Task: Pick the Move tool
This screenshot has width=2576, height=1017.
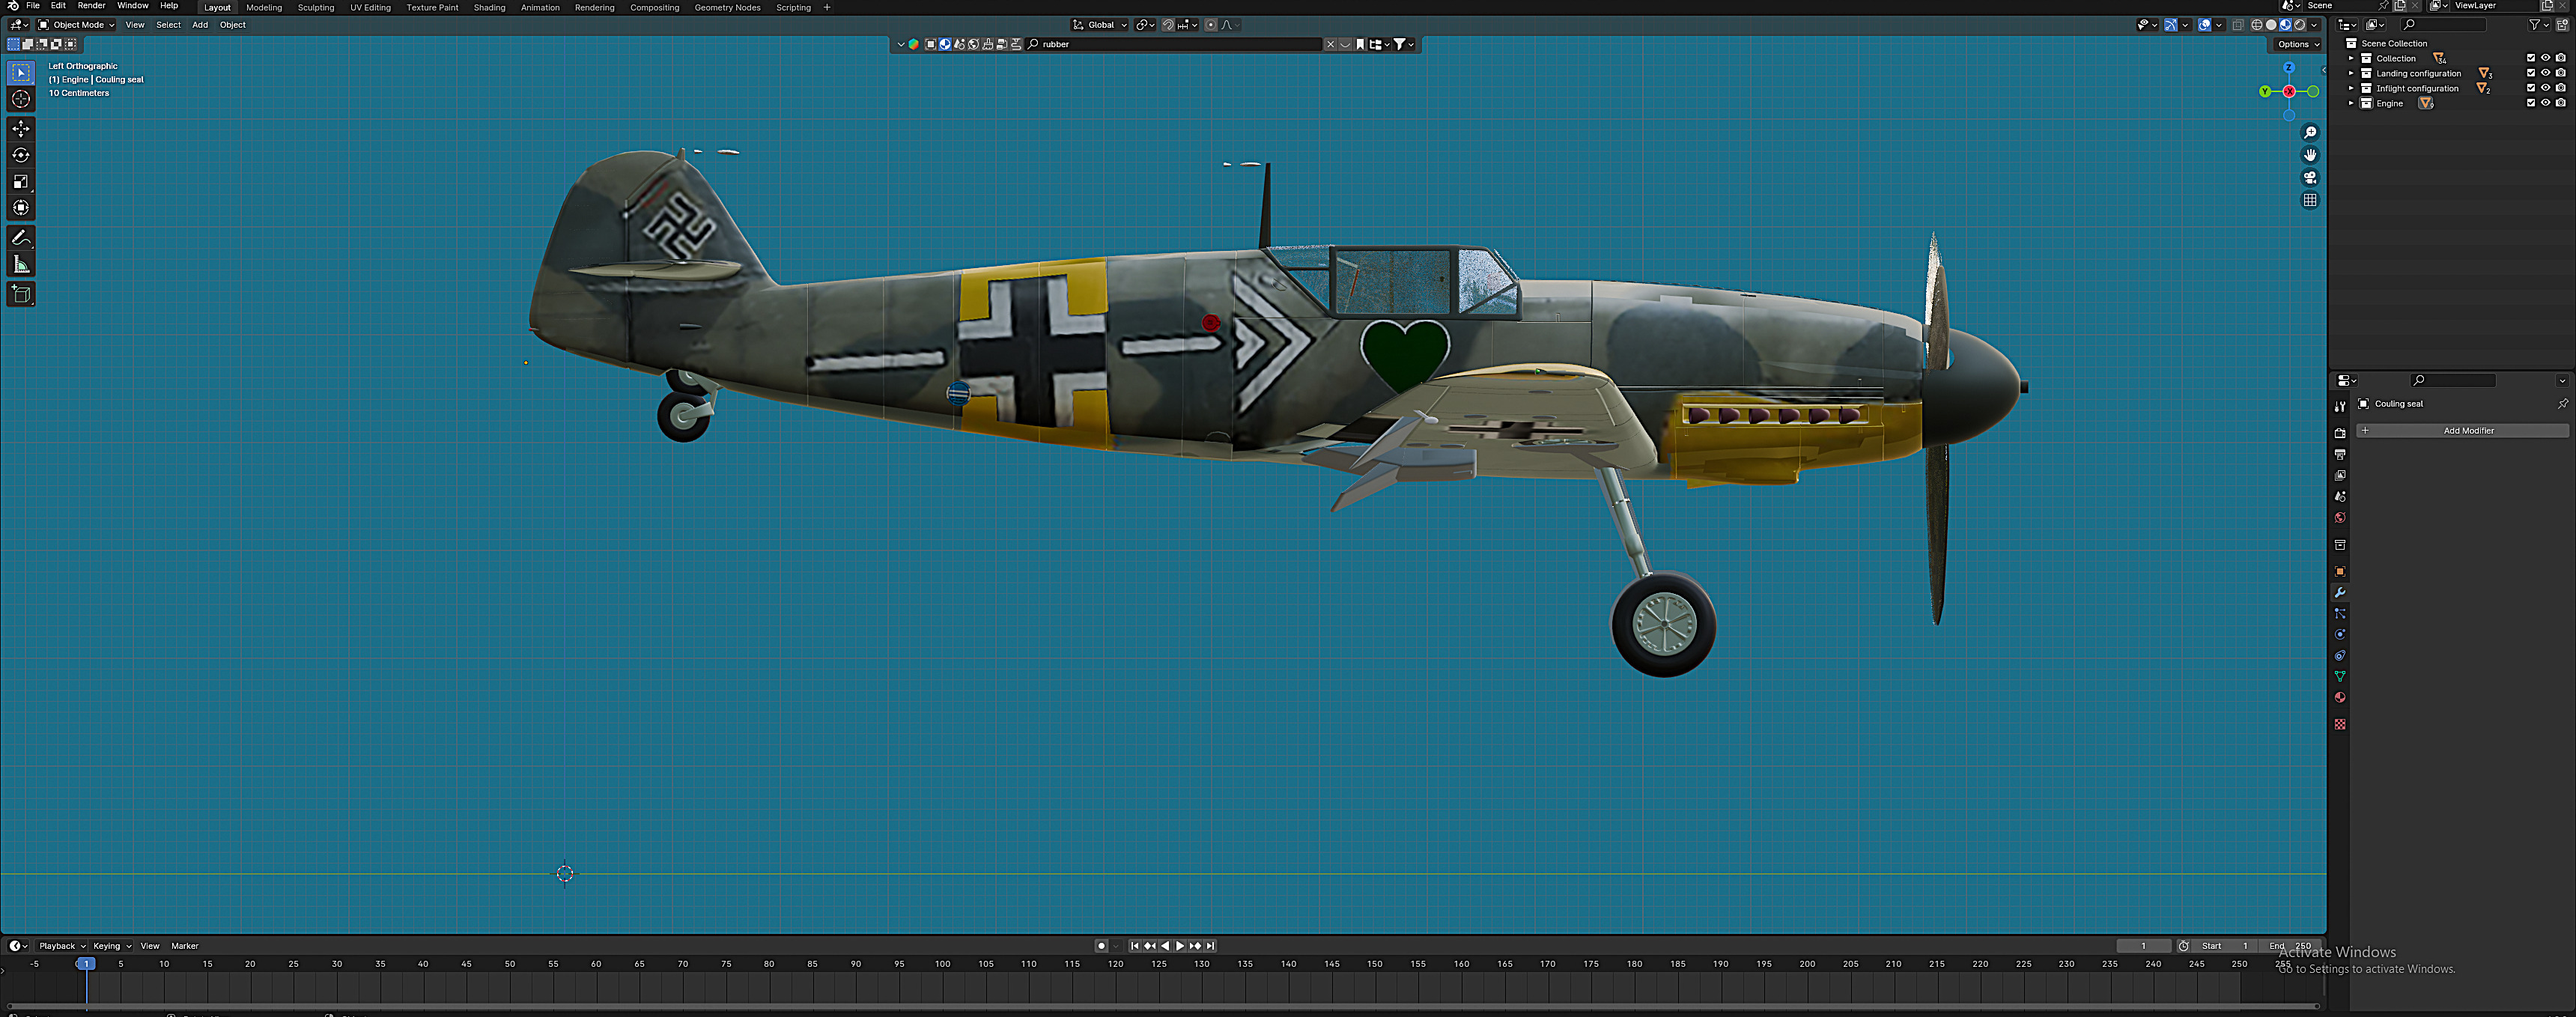Action: 21,129
